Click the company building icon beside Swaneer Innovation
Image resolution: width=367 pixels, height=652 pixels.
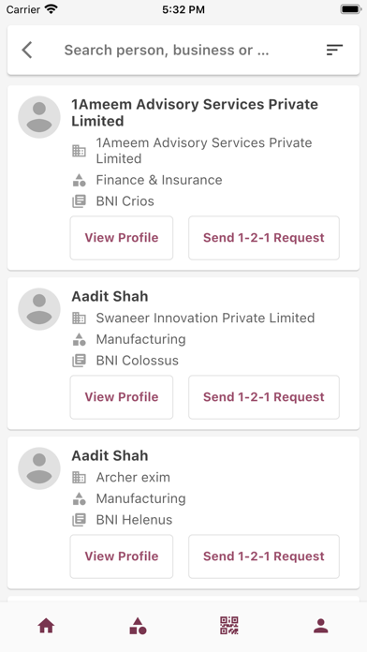point(79,319)
